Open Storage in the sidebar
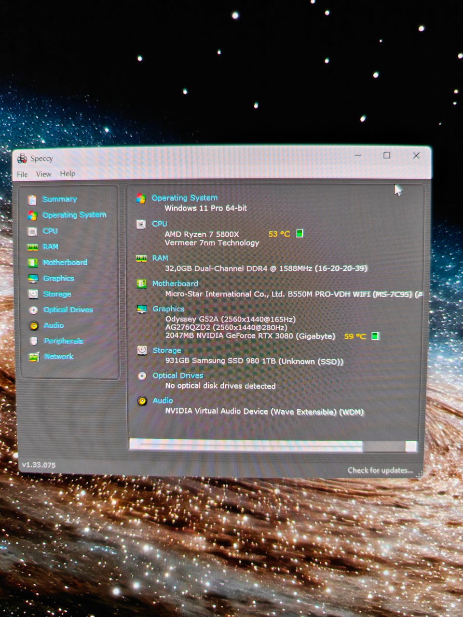The height and width of the screenshot is (617, 463). (x=57, y=294)
